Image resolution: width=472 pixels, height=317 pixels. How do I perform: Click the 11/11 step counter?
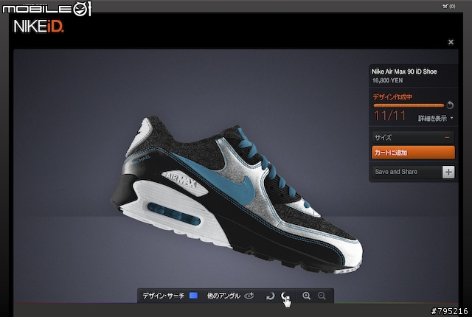click(390, 116)
